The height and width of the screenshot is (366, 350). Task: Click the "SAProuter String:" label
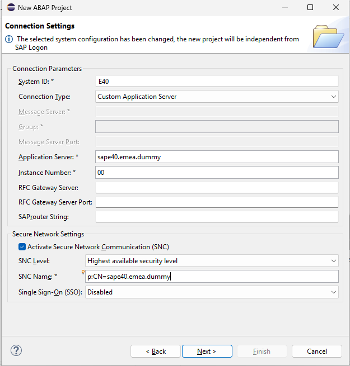[44, 217]
